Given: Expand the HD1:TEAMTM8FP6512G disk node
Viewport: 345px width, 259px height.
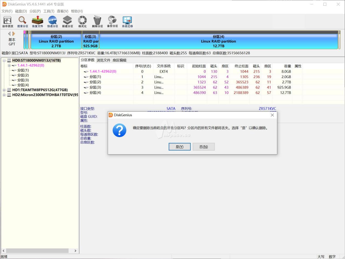Looking at the screenshot, I should 4,90.
